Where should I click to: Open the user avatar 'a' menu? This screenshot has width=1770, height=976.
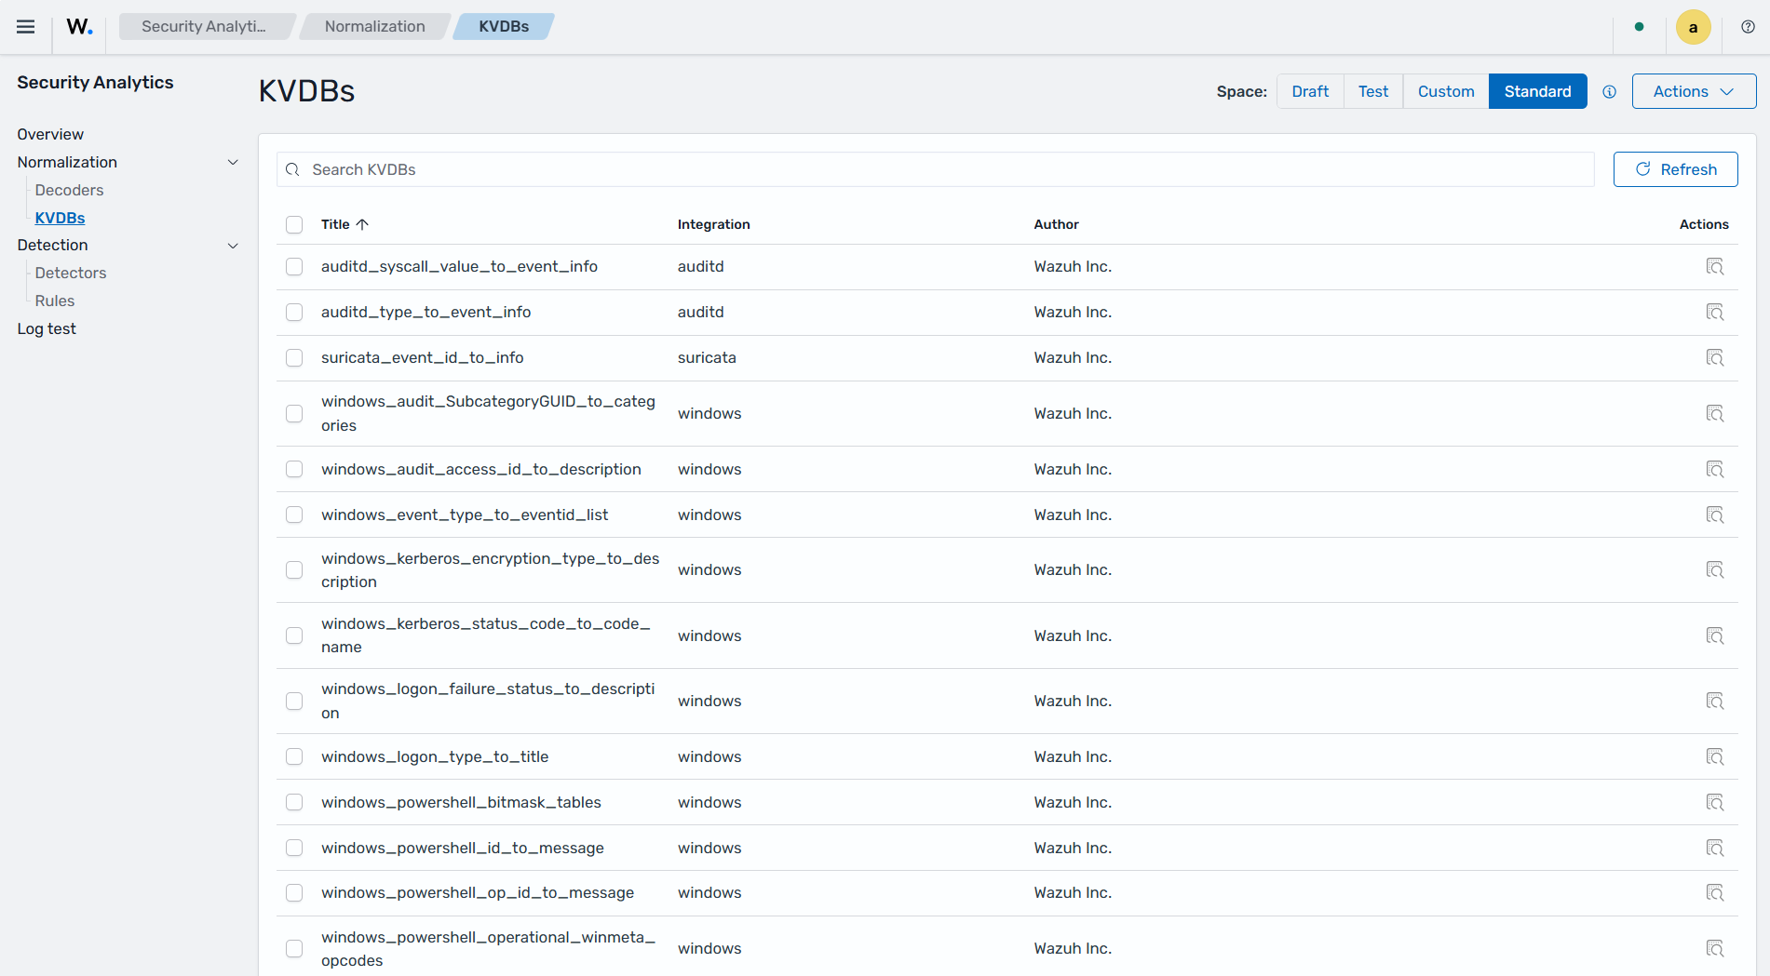click(1693, 27)
